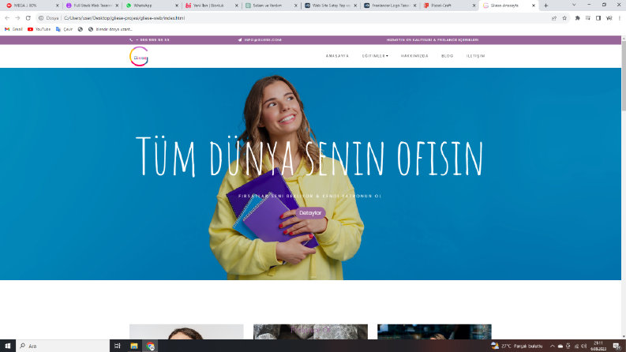Viewport: 626px width, 352px height.
Task: Open the volume speaker tray icon
Action: [583, 346]
